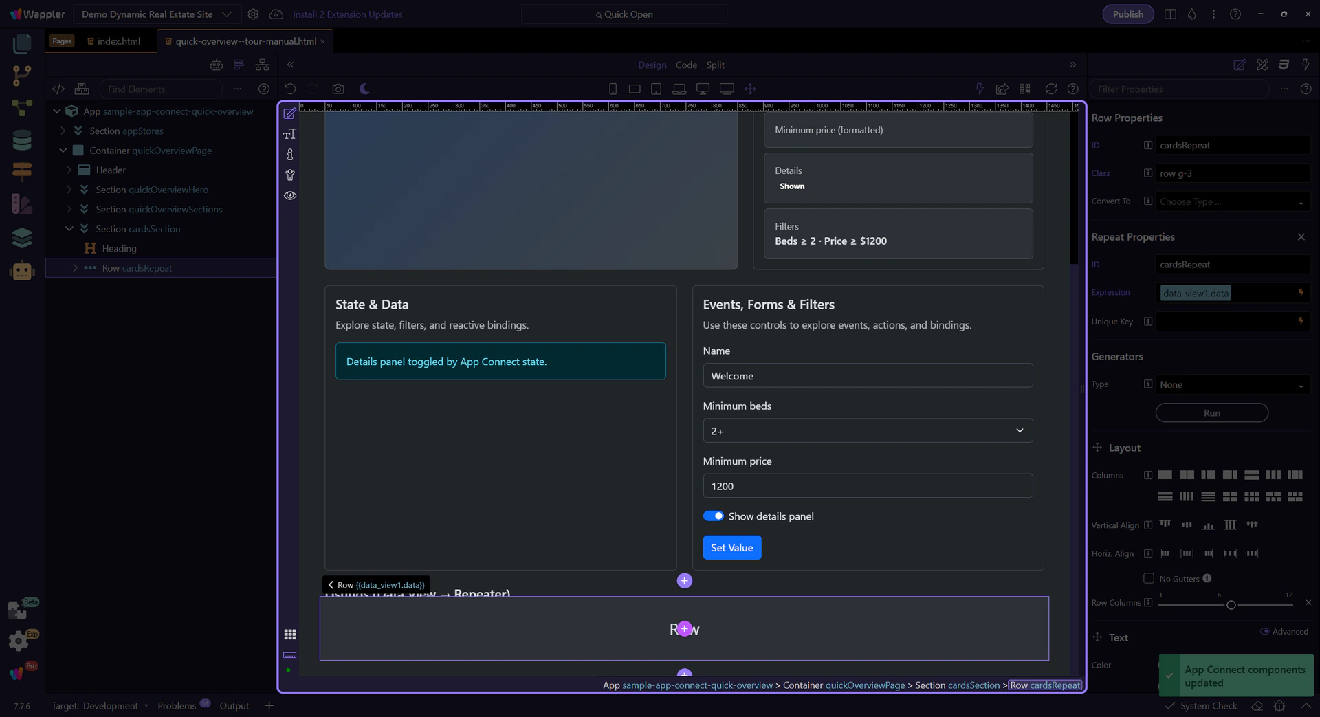Toggle the Advanced switch in properties
Viewport: 1320px width, 717px height.
(1264, 632)
